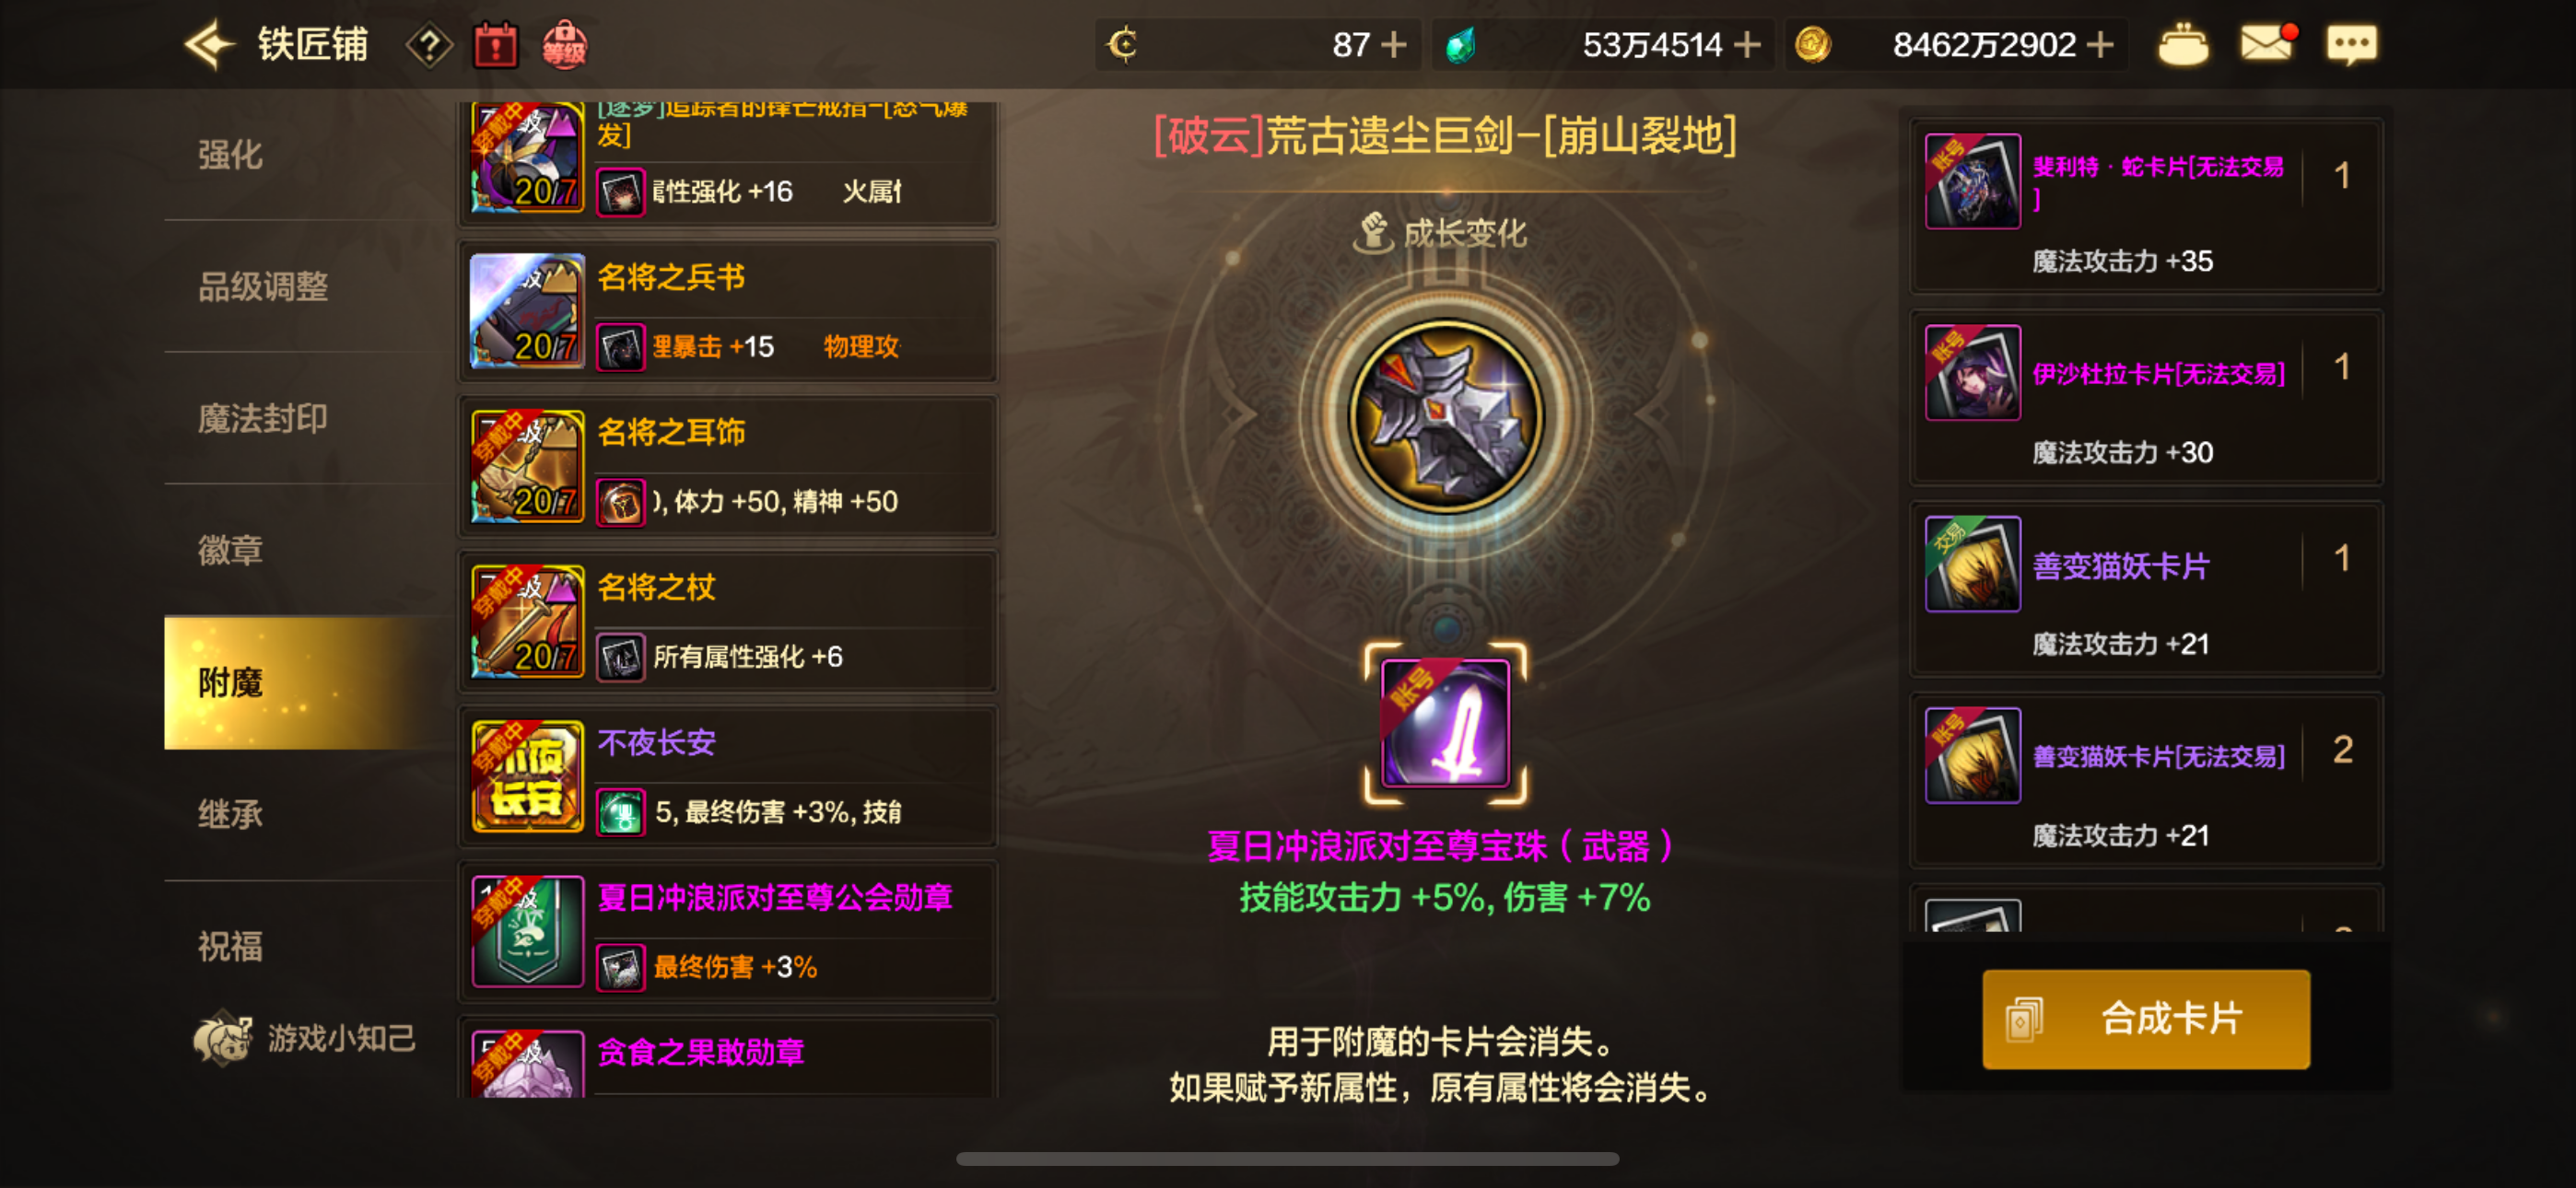This screenshot has height=1188, width=2576.
Task: Add more gold coins with plus
Action: [x=2101, y=45]
